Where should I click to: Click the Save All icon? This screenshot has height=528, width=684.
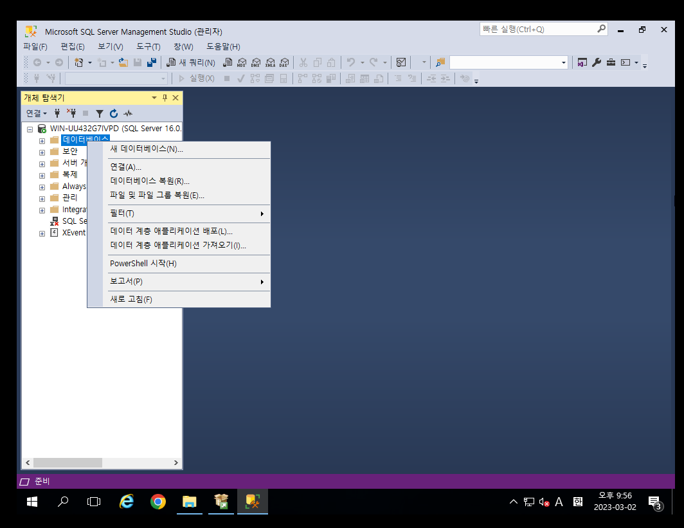tap(151, 62)
